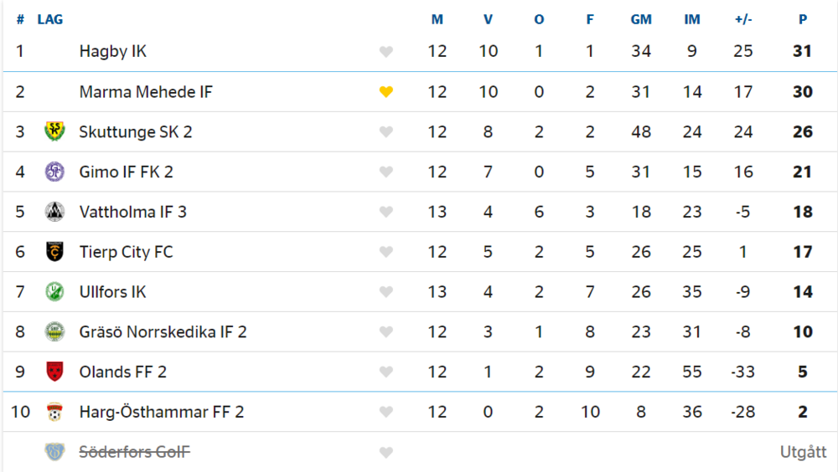838x472 pixels.
Task: Click the Ullfors IK green crest
Action: coord(54,291)
